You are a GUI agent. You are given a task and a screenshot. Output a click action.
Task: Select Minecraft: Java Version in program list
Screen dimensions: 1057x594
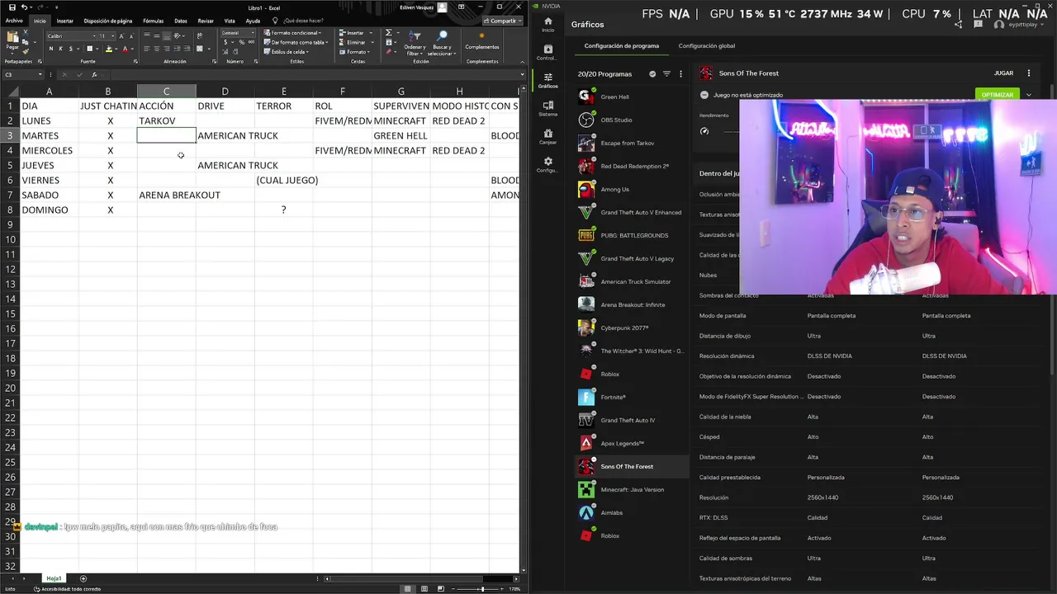point(632,490)
